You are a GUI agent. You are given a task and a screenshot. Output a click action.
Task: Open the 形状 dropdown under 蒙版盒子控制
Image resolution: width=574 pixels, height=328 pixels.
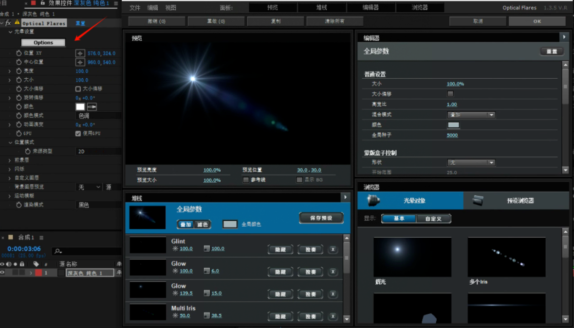471,163
